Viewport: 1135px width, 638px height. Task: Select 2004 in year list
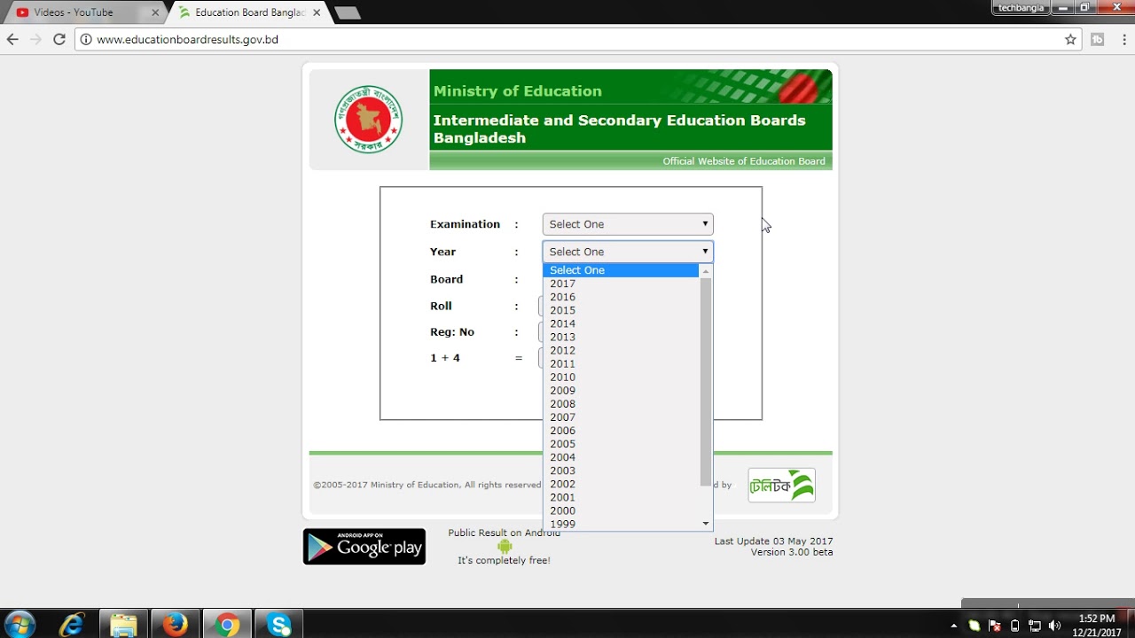pos(621,457)
